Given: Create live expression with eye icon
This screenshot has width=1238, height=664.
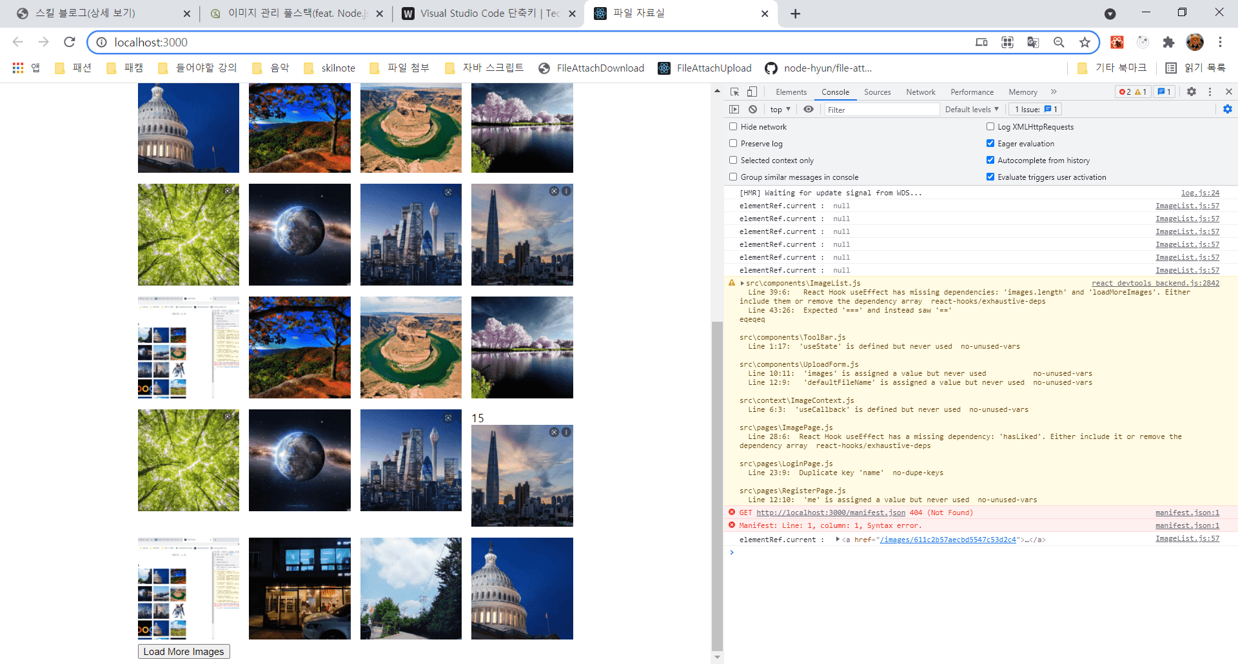Looking at the screenshot, I should tap(808, 110).
